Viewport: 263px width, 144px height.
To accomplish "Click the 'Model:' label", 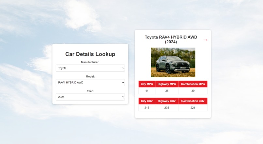I will tap(90, 77).
